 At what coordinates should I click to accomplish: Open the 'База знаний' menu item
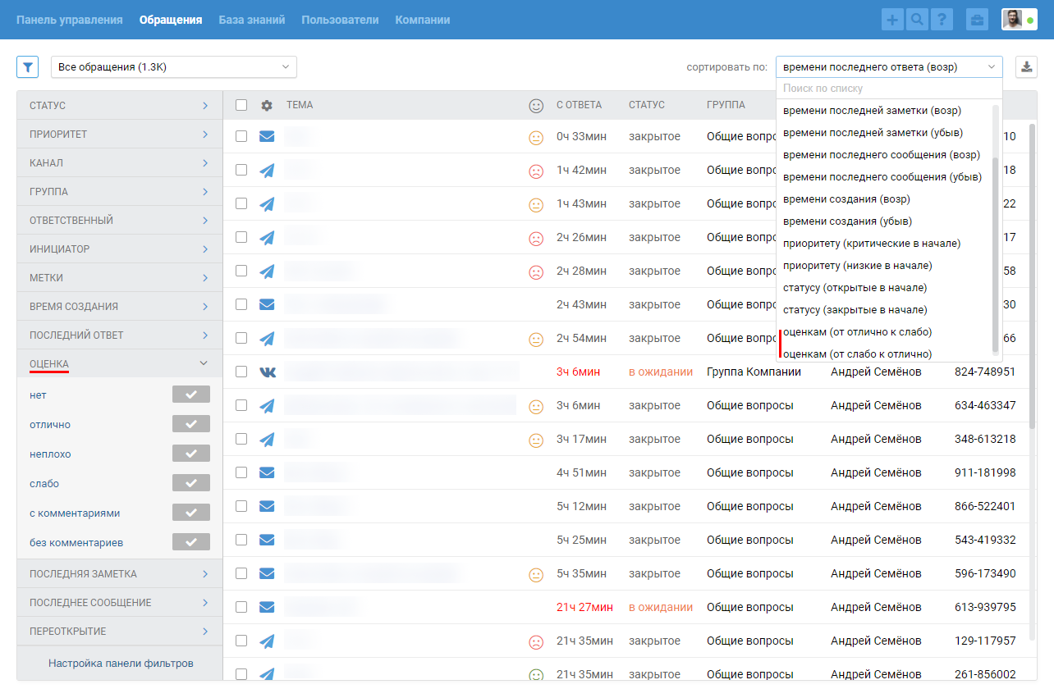coord(251,20)
